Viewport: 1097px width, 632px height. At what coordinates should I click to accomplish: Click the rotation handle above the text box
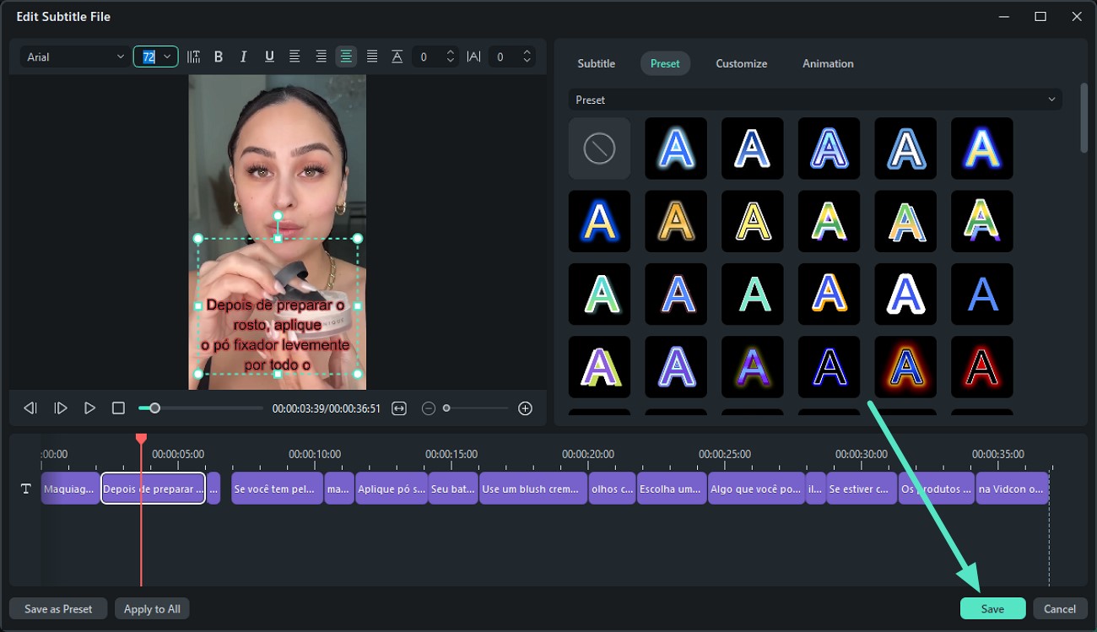(278, 216)
